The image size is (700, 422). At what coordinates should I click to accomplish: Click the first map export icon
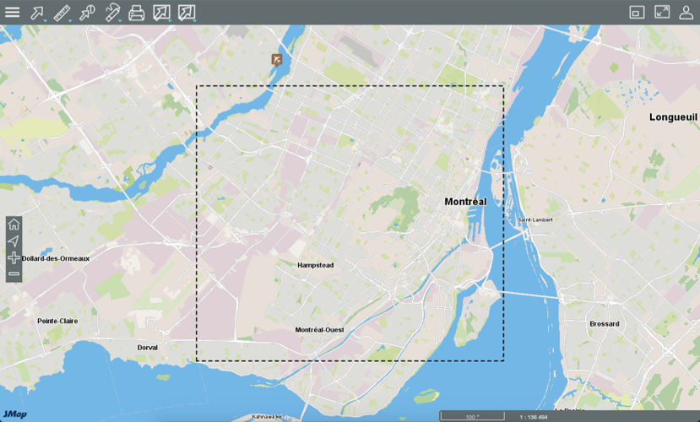[x=161, y=12]
